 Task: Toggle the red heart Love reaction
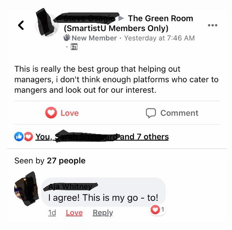[x=51, y=113]
